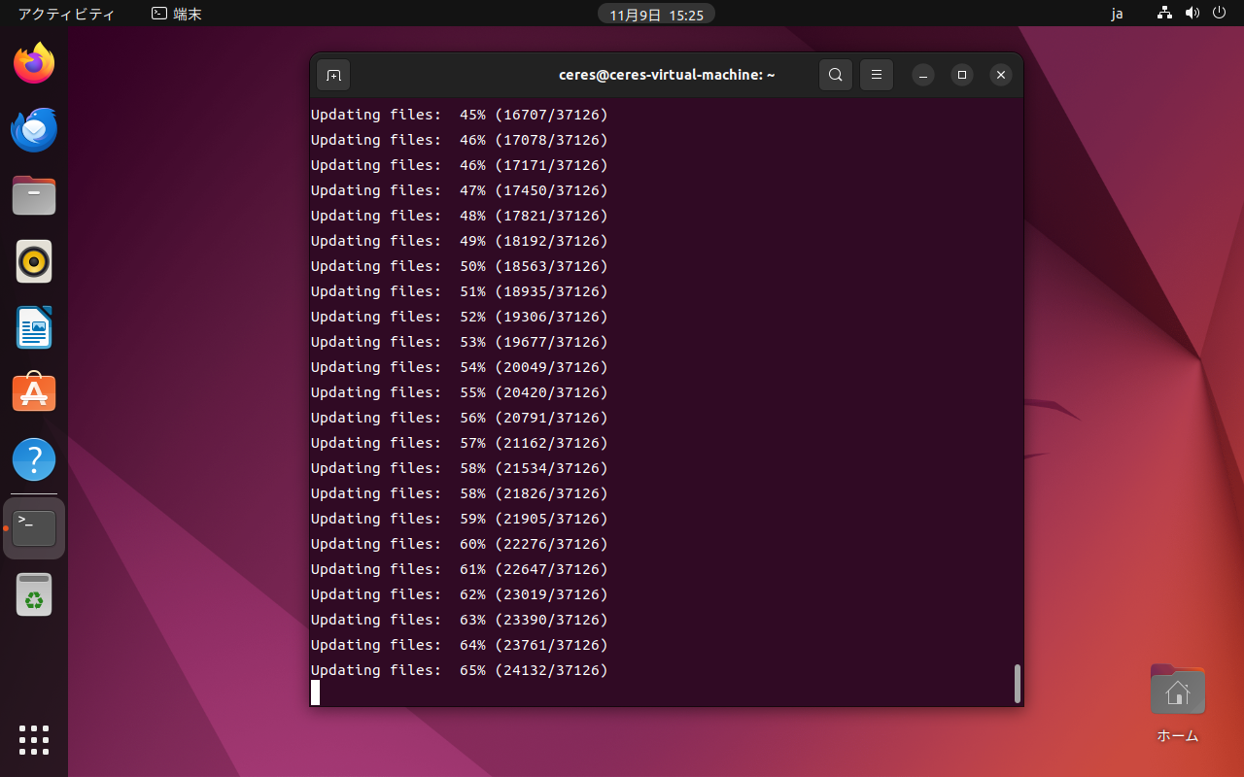Click the terminal cursor block
This screenshot has height=777, width=1244.
pos(315,693)
